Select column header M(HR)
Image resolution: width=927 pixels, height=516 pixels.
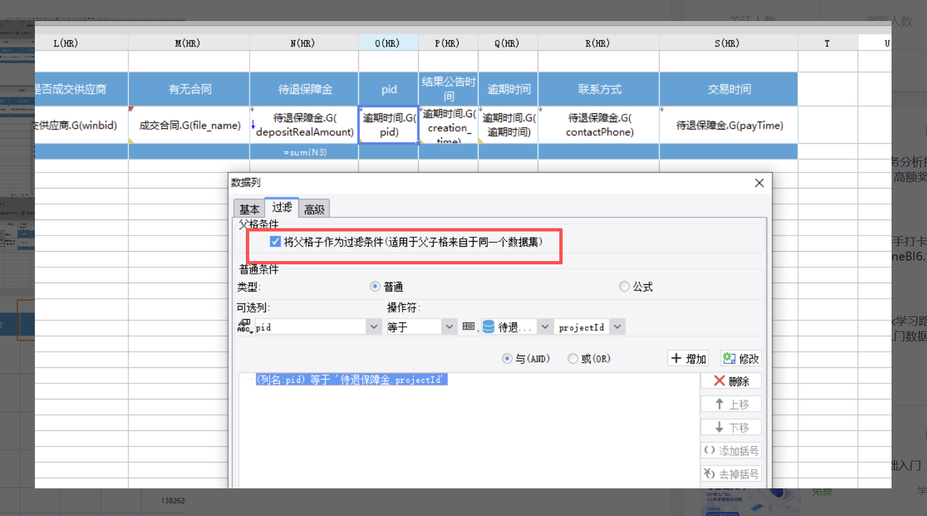[x=189, y=43]
